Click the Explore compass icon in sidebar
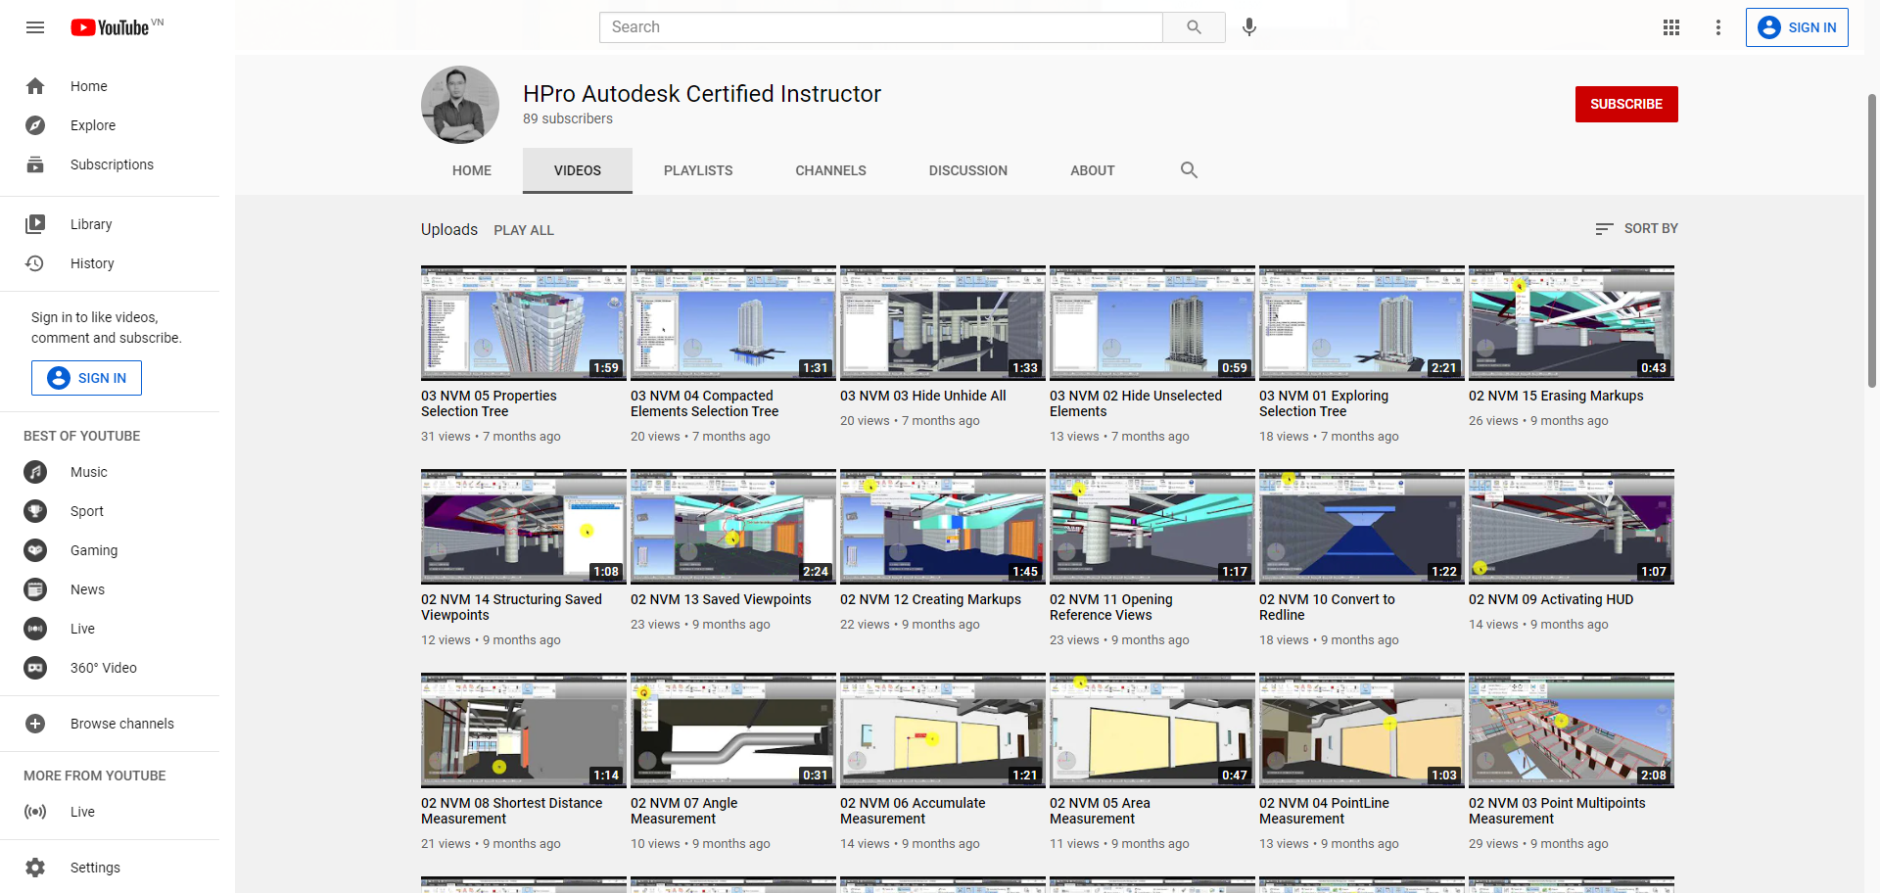The image size is (1880, 893). [35, 125]
